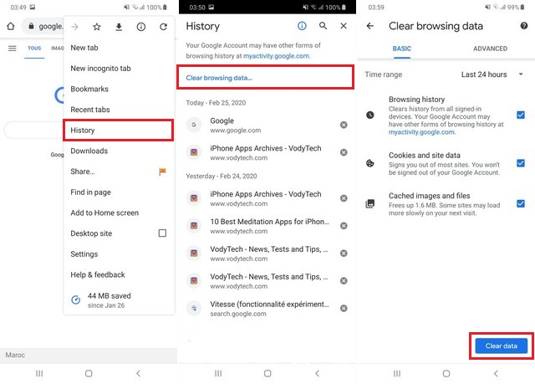The width and height of the screenshot is (535, 384).
Task: Open page info icon in Chrome menu
Action: click(141, 27)
